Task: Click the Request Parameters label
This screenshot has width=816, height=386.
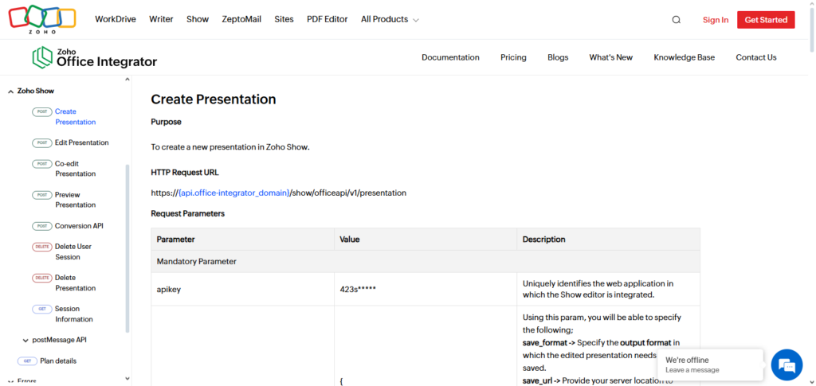Action: click(188, 213)
